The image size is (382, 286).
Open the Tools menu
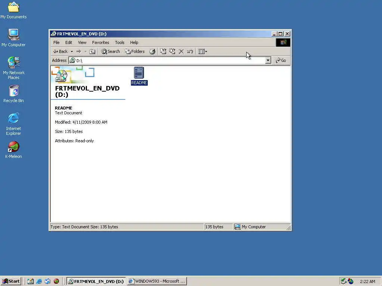[120, 42]
